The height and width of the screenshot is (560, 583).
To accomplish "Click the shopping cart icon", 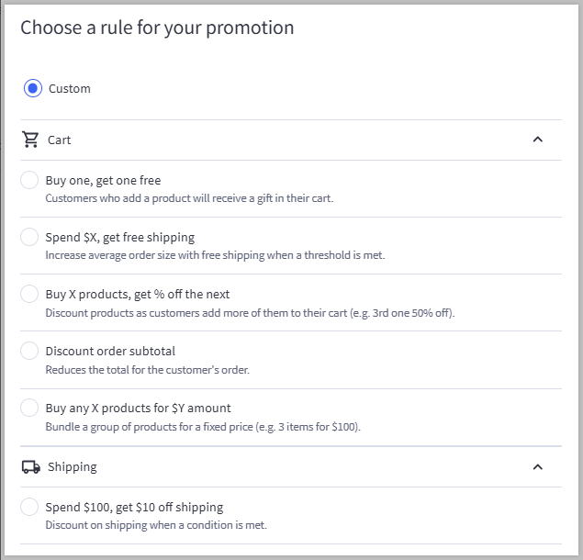I will coord(30,140).
